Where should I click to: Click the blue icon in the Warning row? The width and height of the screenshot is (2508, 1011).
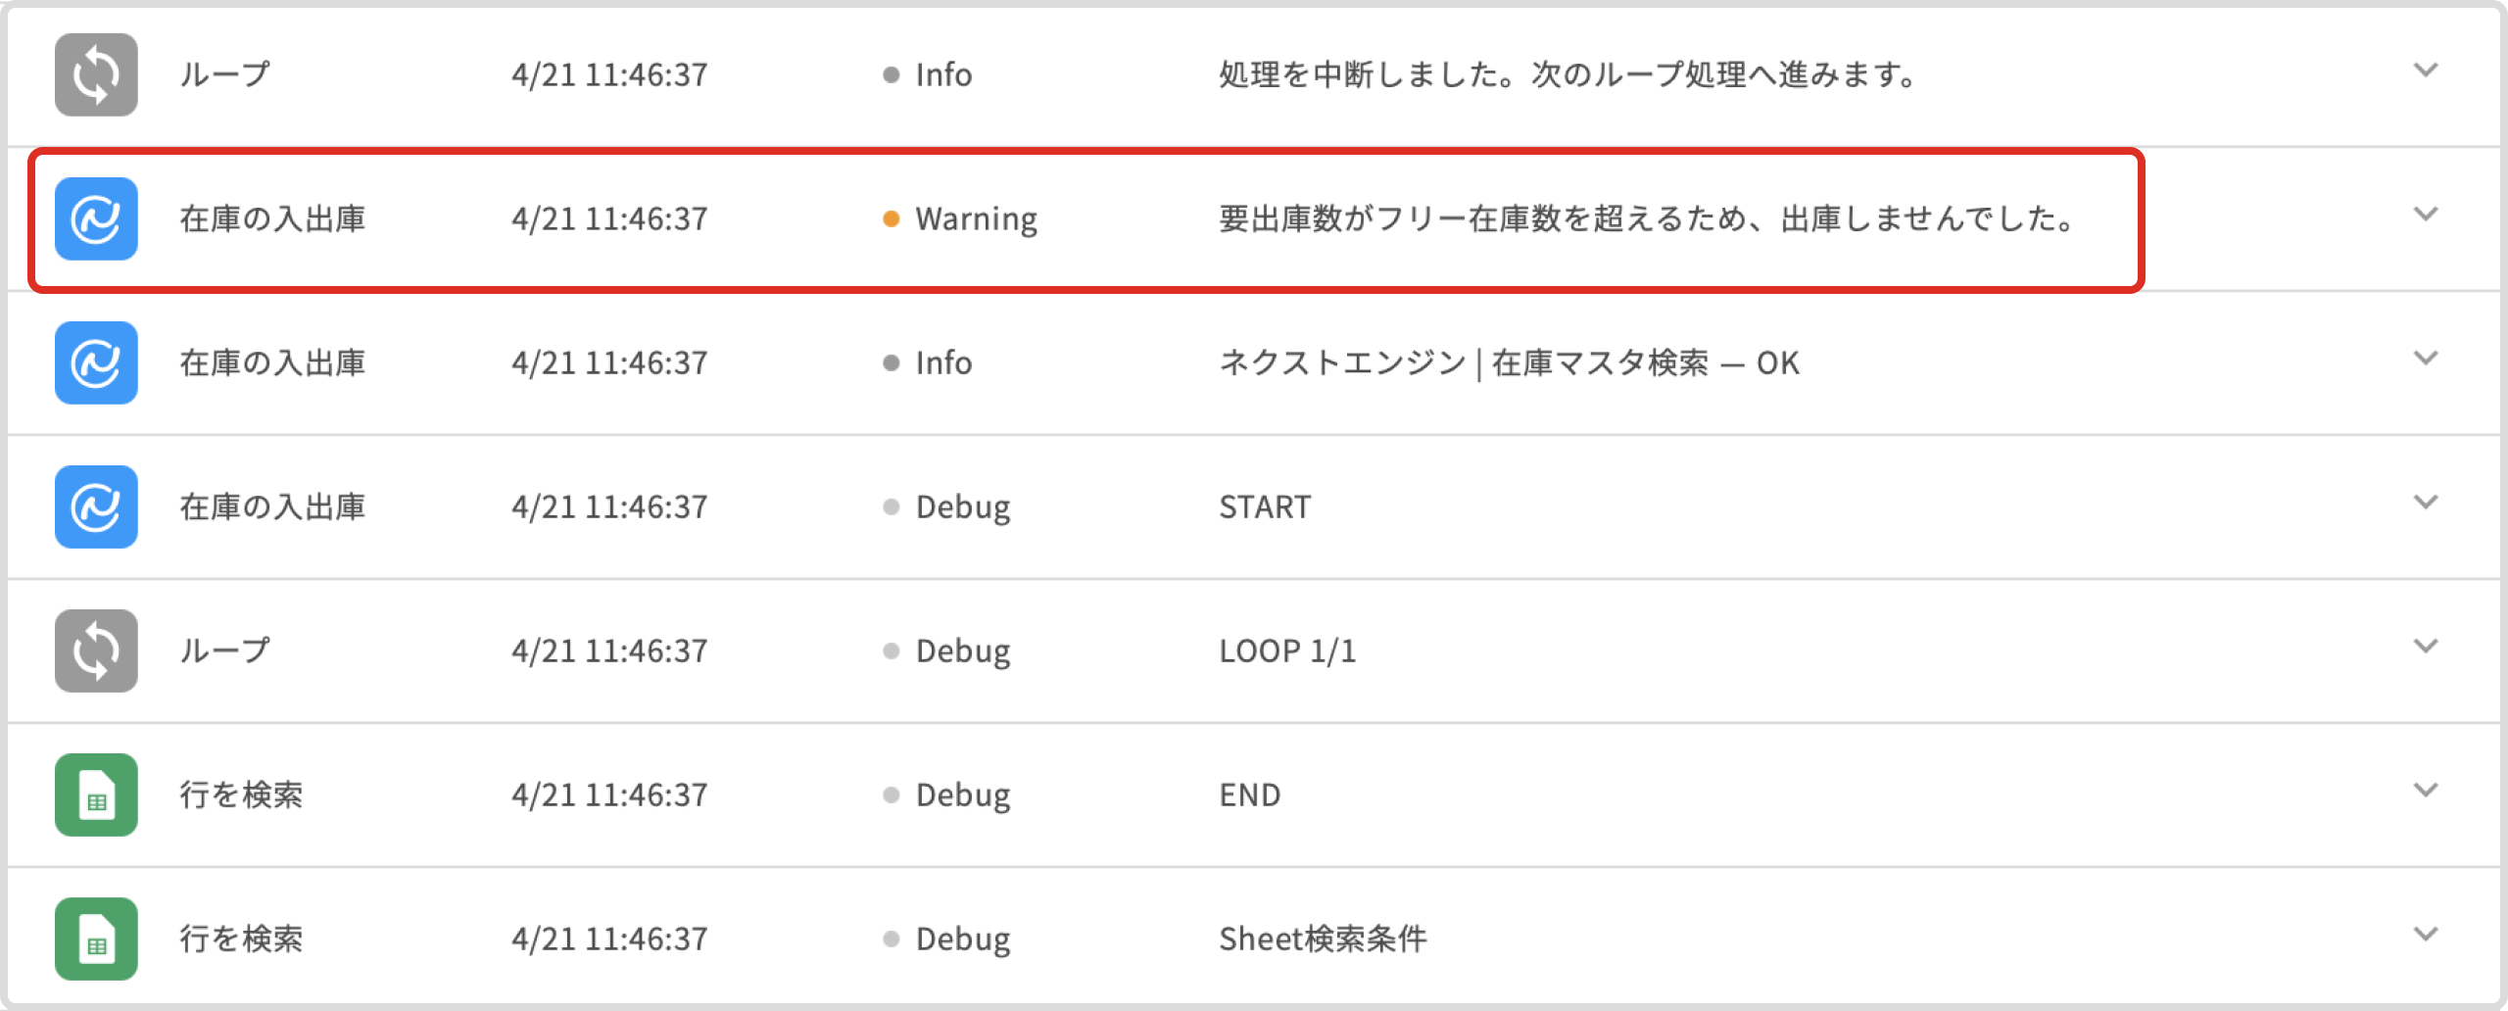96,218
